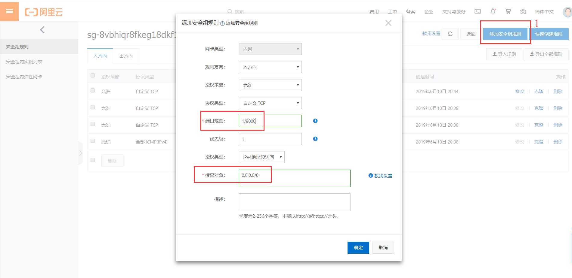Click 修改 in the 20:44 row
This screenshot has width=572, height=278.
coord(519,91)
